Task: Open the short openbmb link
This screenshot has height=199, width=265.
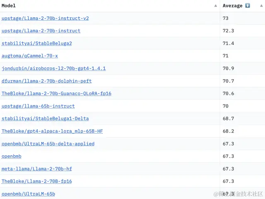Action: [x=12, y=156]
